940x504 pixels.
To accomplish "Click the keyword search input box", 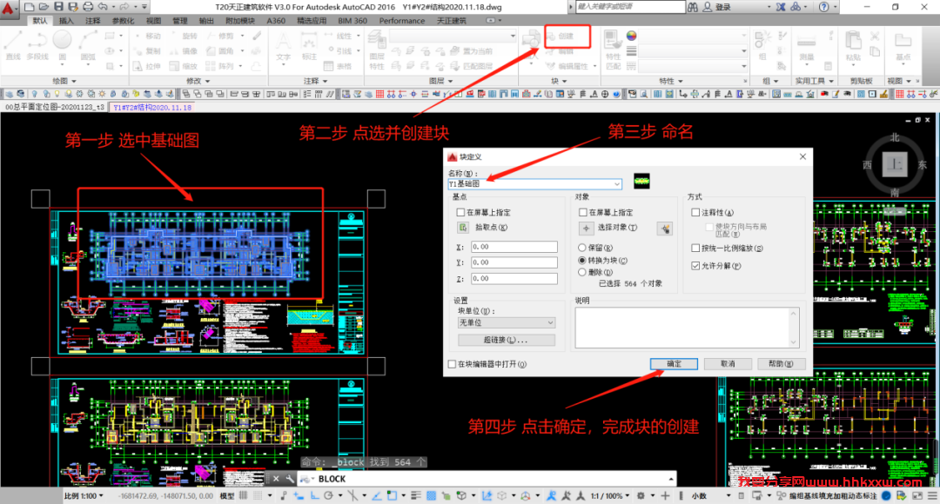I will (629, 7).
